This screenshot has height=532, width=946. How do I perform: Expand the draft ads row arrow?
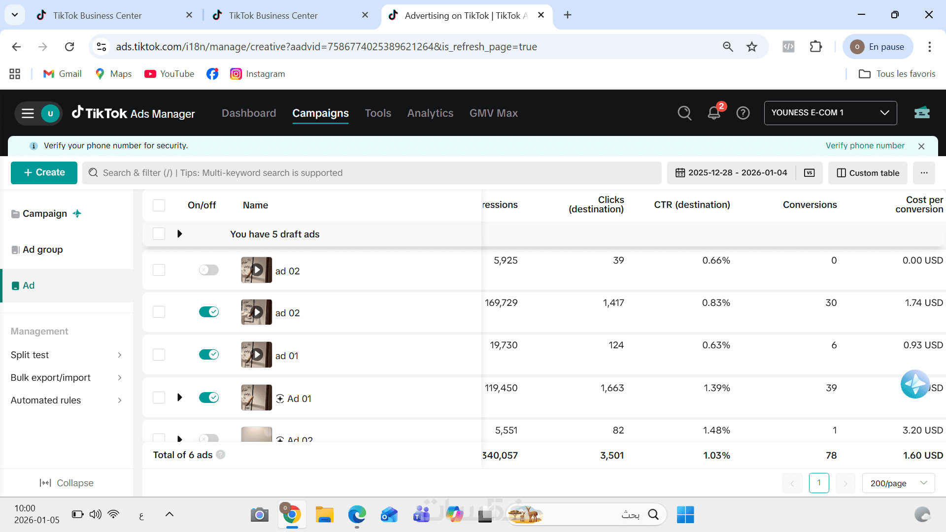(x=180, y=234)
